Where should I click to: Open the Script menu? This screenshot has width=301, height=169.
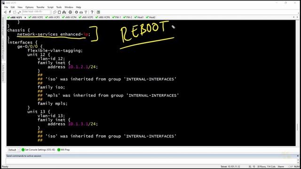click(x=50, y=8)
